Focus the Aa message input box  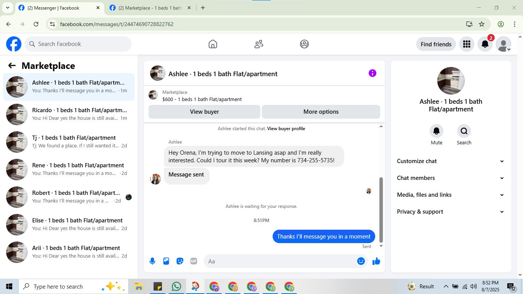click(x=285, y=261)
